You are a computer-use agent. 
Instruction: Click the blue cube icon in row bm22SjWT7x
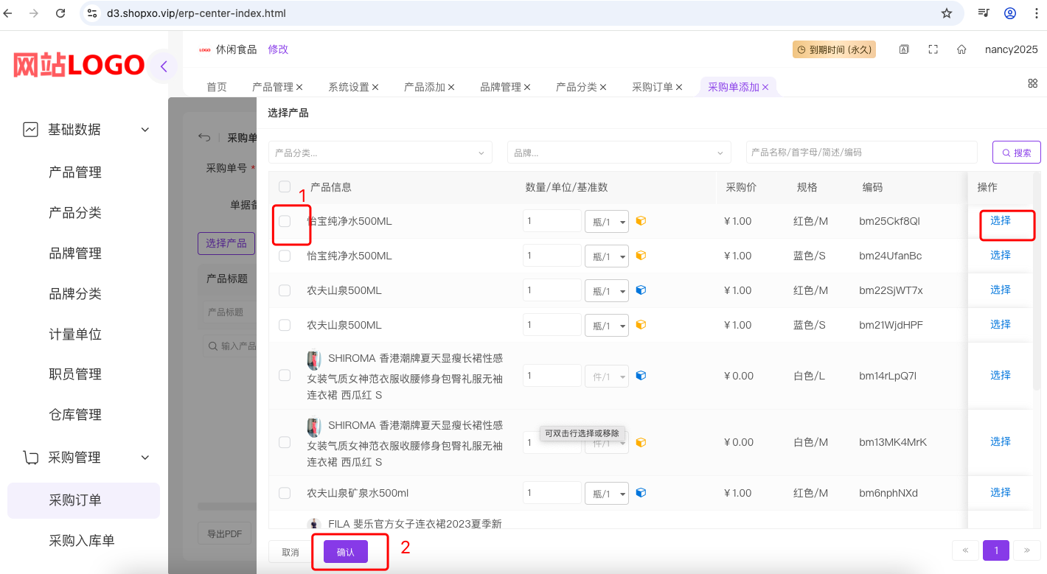(x=641, y=290)
